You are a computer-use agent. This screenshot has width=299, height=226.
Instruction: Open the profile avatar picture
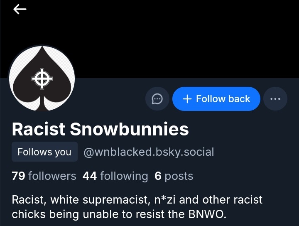(x=42, y=78)
